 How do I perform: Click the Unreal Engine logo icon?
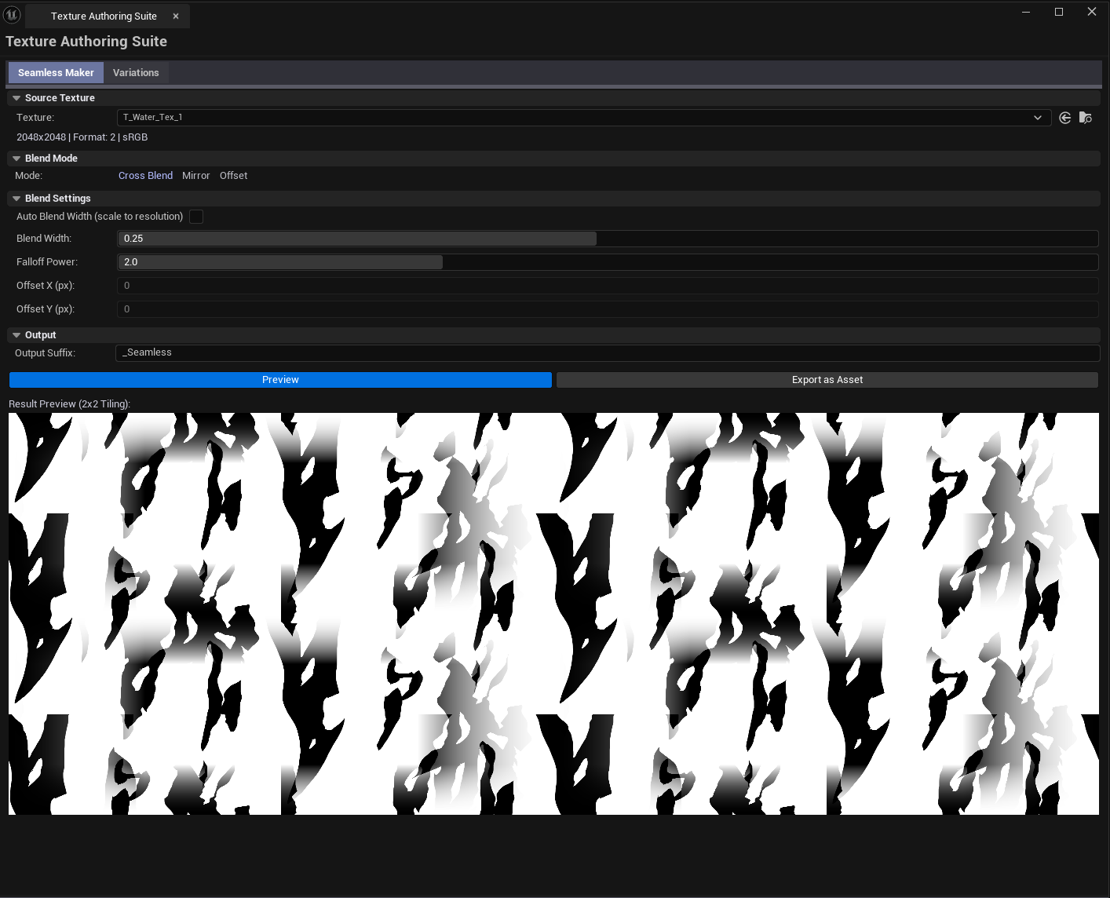pyautogui.click(x=12, y=14)
